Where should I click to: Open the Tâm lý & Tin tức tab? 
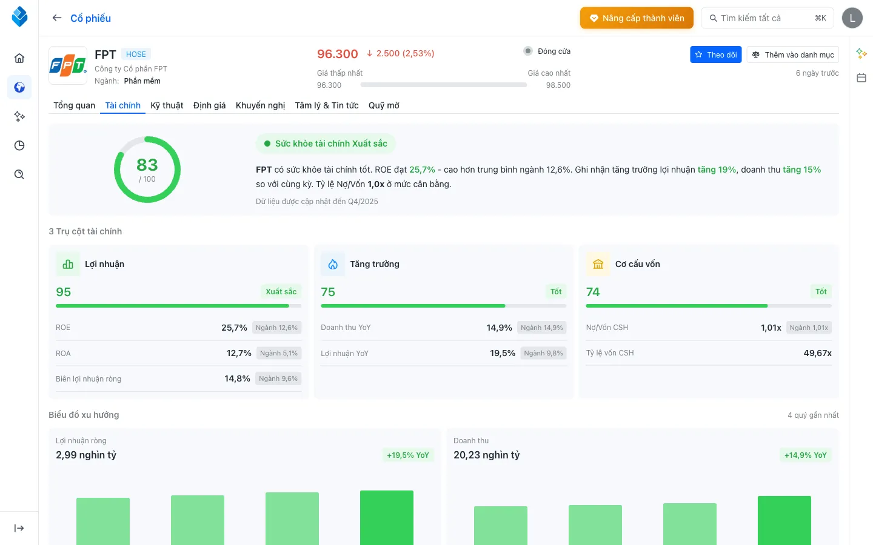pyautogui.click(x=326, y=105)
